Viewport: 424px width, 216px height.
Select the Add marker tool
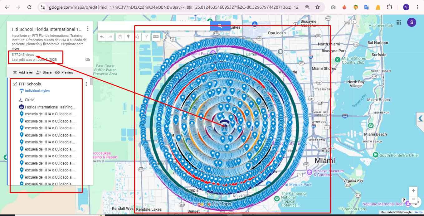coord(128,36)
